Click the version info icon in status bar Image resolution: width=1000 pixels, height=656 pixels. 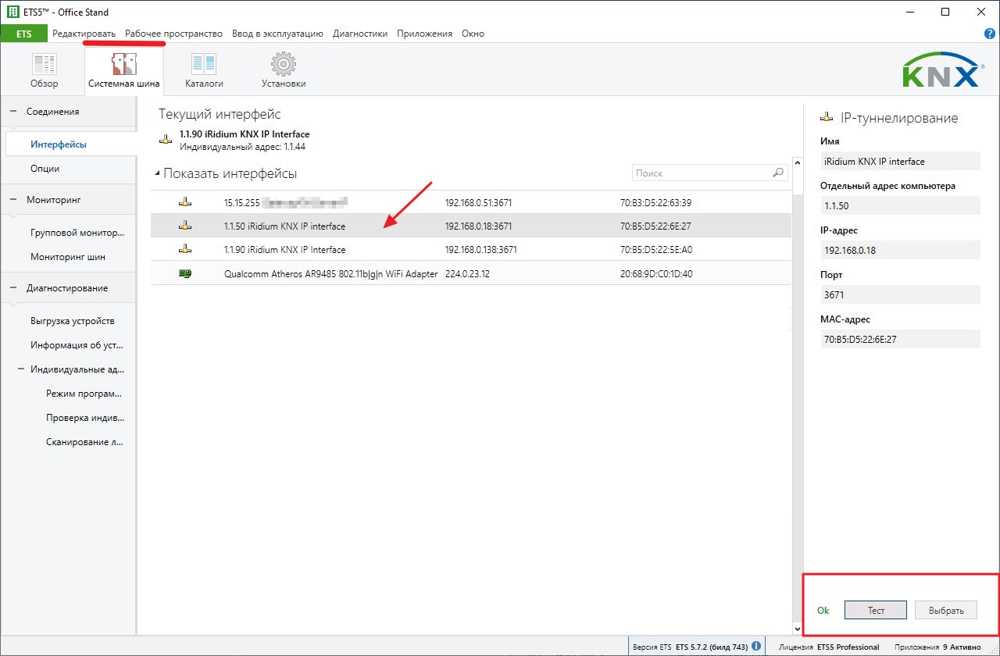(x=756, y=647)
